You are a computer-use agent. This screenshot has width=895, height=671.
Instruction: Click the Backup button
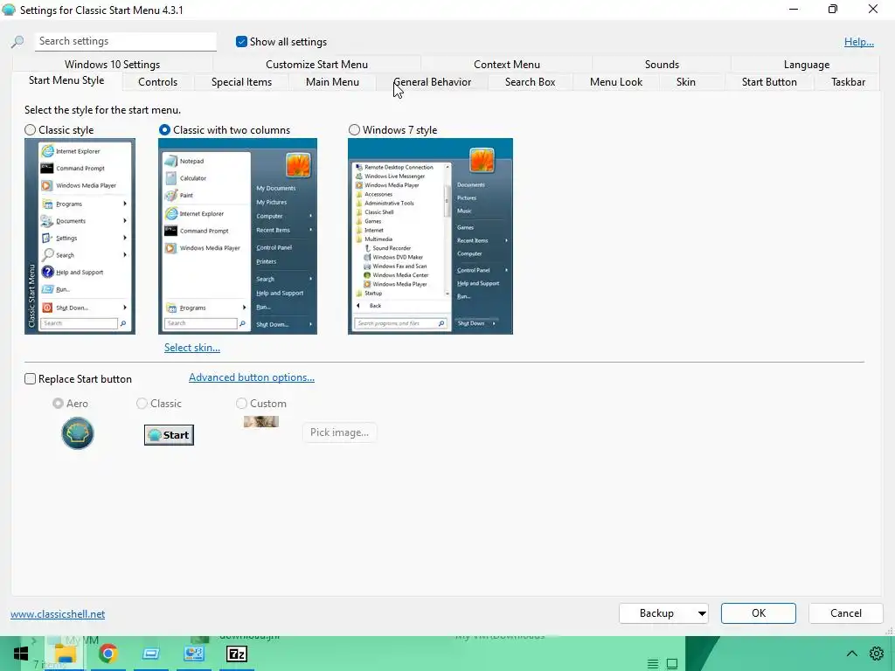[656, 613]
